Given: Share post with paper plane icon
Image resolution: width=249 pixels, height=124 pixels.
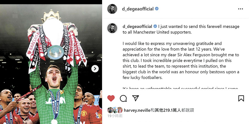Looking at the screenshot, I should coord(135,98).
